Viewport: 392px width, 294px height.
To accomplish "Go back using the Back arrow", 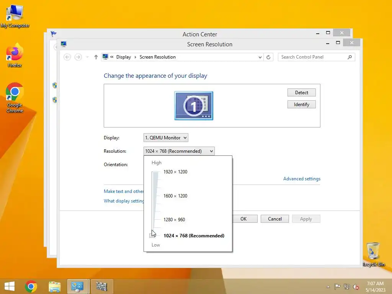I will coord(67,57).
